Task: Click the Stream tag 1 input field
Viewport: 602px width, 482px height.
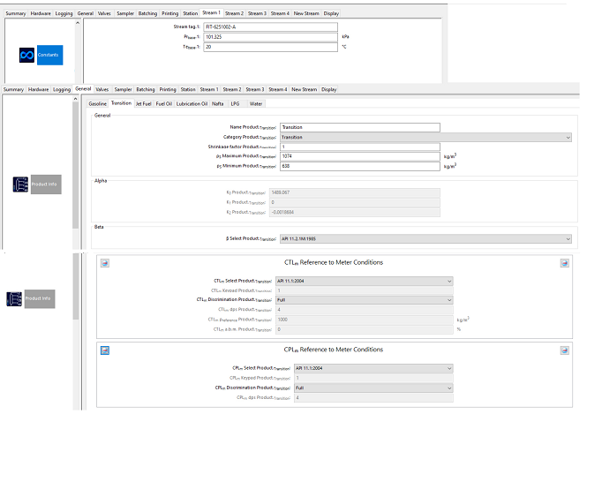Action: [271, 26]
